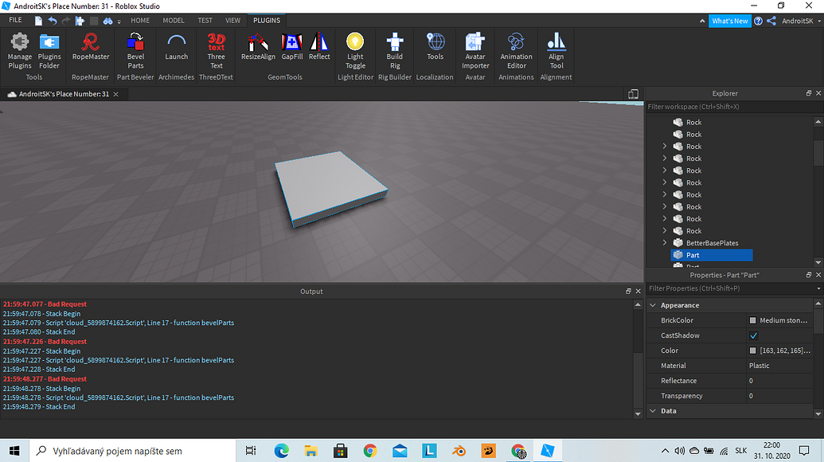Undock the Output panel
824x462 pixels.
628,292
